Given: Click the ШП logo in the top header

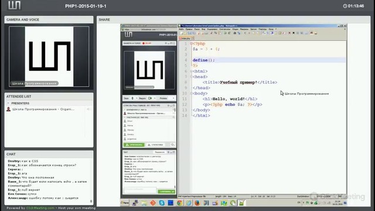Looking at the screenshot, I should click(14, 5).
